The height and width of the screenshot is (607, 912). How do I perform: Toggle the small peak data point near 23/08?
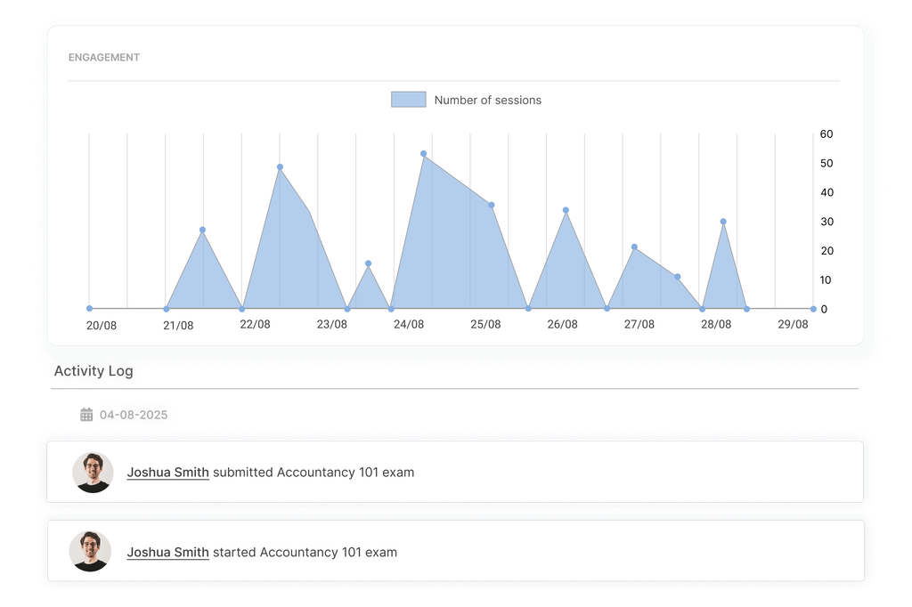coord(370,262)
